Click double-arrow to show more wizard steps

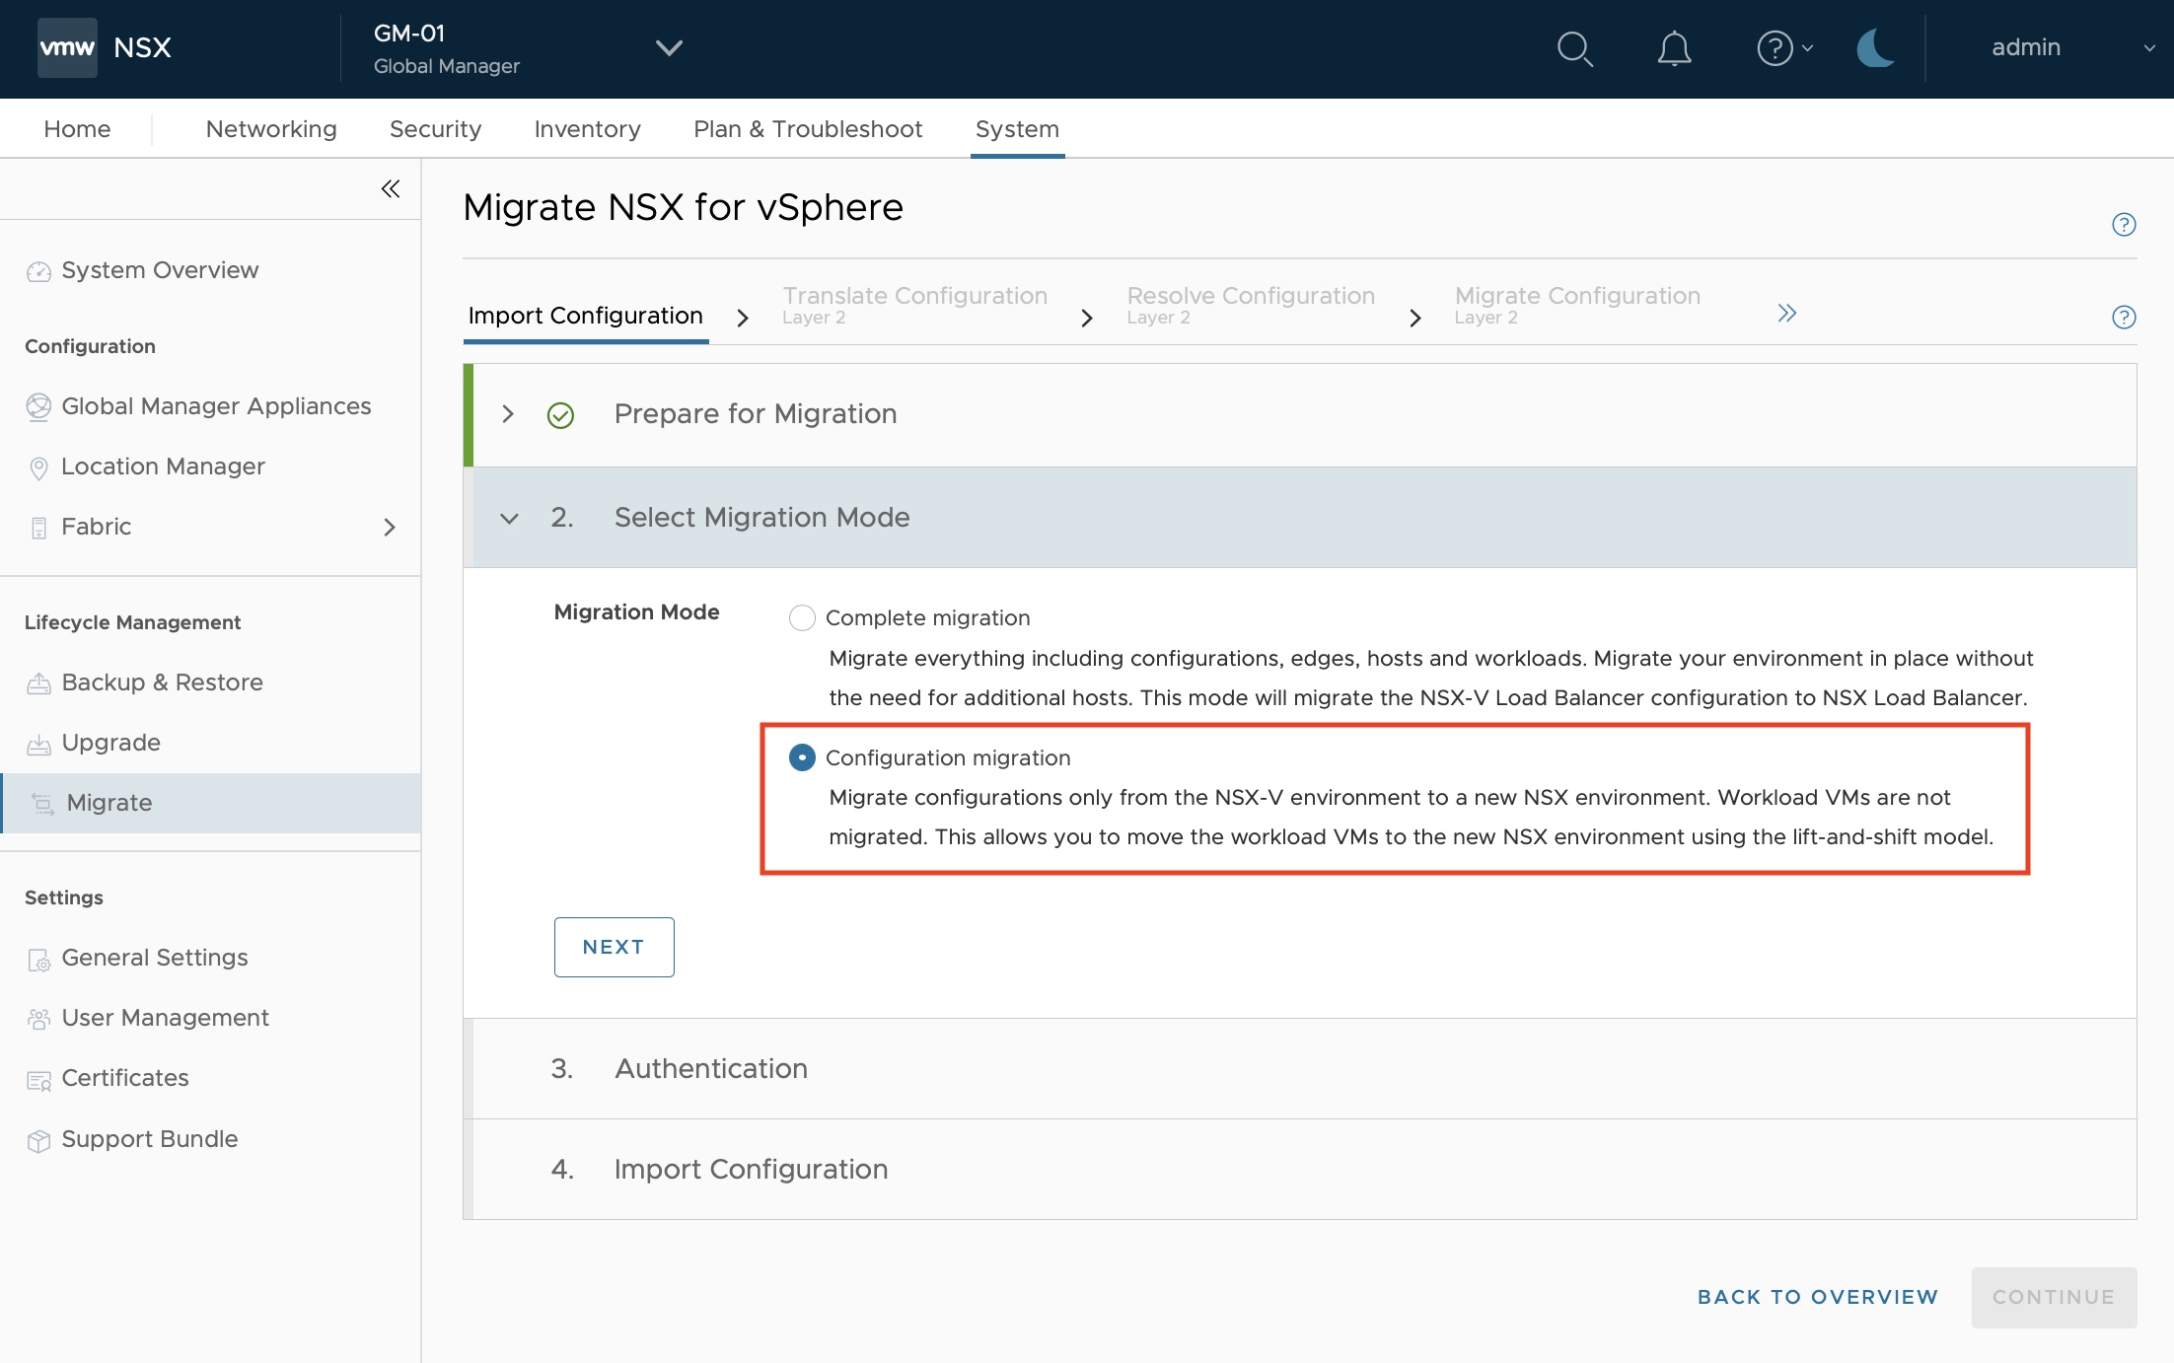[1786, 314]
